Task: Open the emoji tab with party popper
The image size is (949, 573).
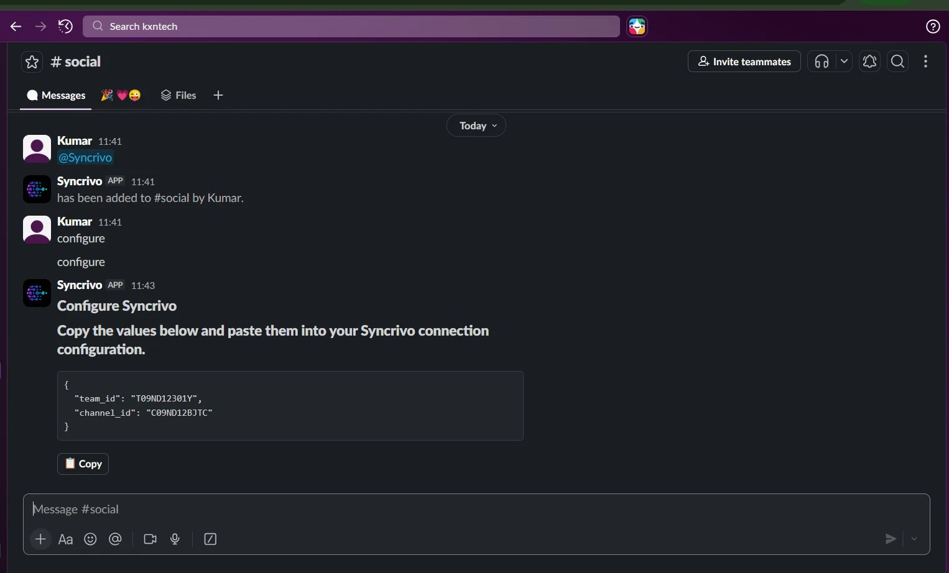Action: [121, 95]
